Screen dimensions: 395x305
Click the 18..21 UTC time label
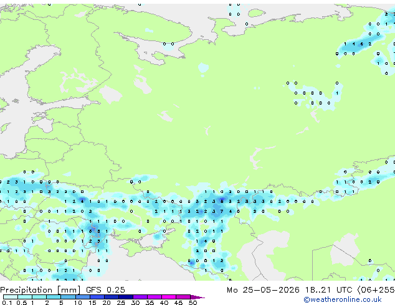pos(329,290)
